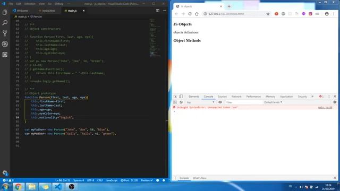Click Chrome's home button
This screenshot has height=191, width=340.
(197, 14)
